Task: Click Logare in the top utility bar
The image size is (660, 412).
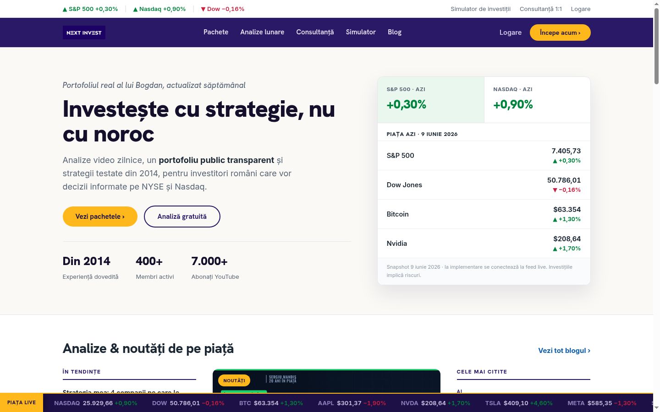Action: point(581,9)
